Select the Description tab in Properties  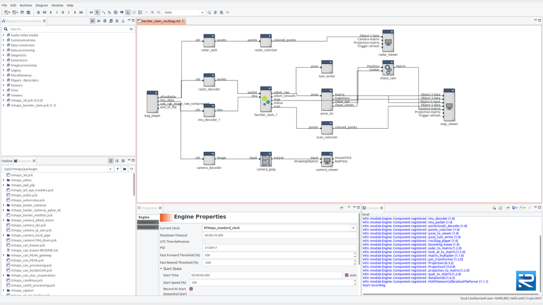(x=147, y=227)
